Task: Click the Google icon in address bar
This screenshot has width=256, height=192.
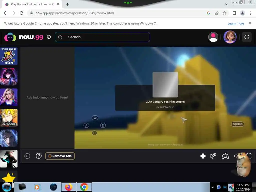Action: 208,13
